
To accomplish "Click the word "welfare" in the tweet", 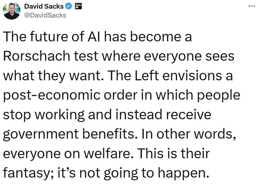I will (107, 153).
